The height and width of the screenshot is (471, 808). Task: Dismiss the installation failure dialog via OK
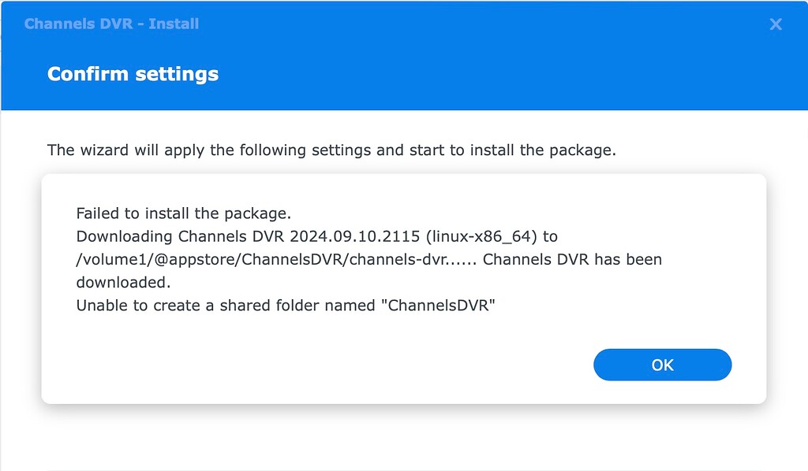pos(662,364)
